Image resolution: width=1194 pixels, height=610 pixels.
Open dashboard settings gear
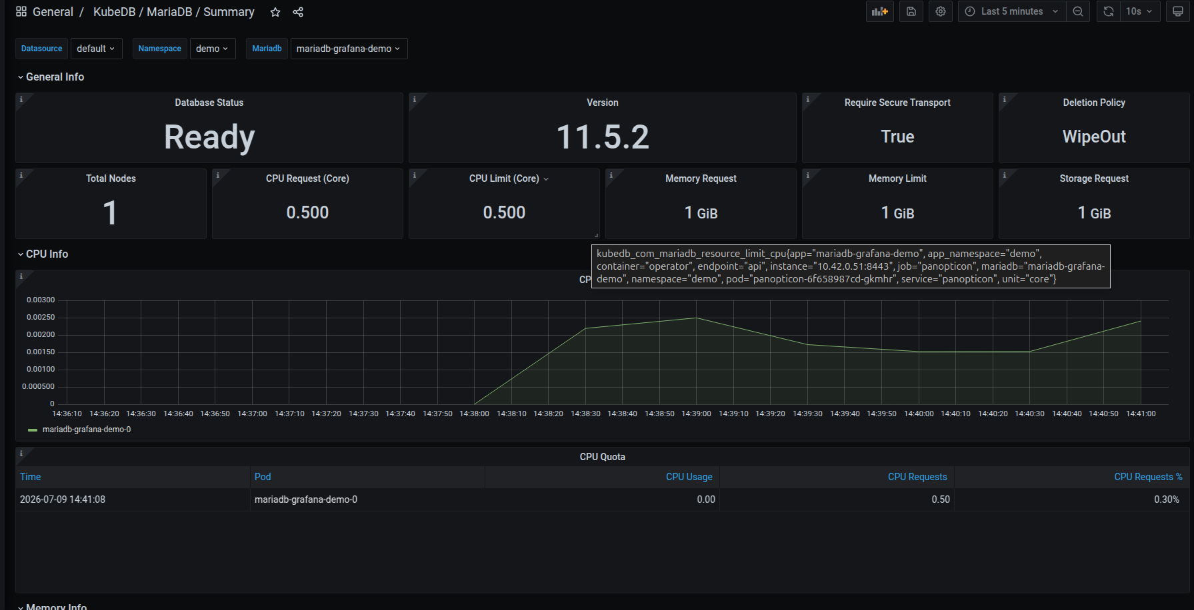pos(941,11)
